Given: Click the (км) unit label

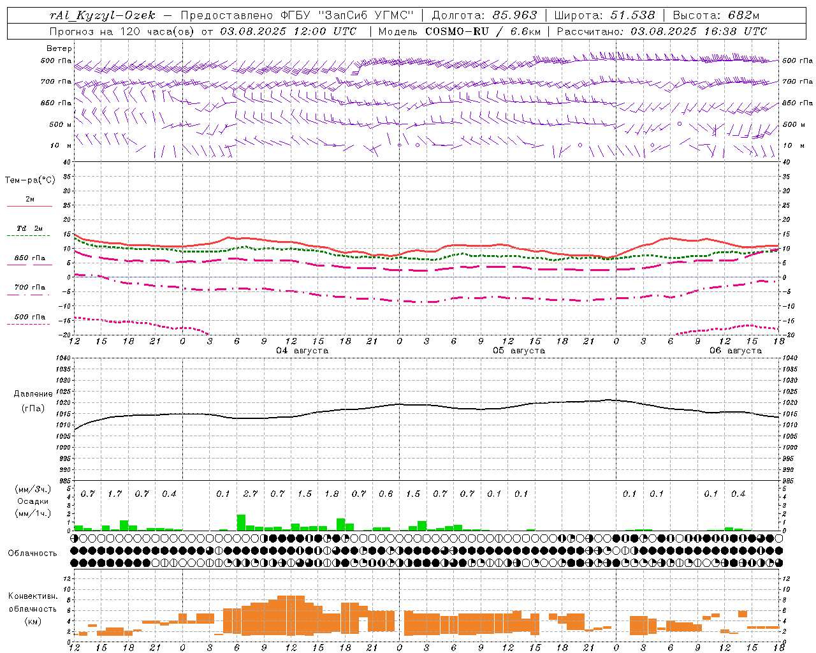Looking at the screenshot, I should coord(33,621).
